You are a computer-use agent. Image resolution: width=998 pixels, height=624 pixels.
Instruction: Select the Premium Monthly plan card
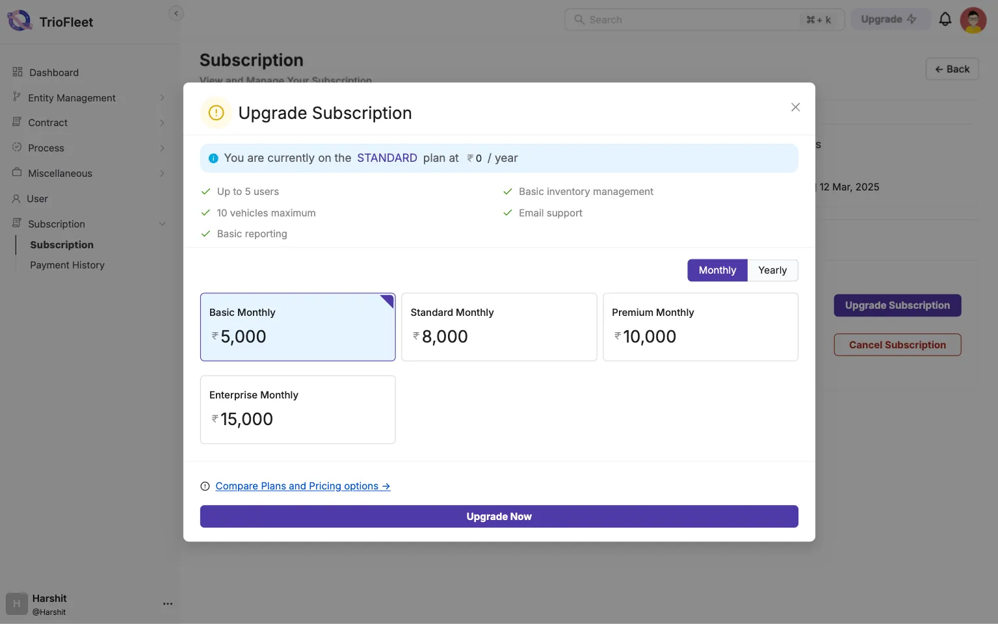pos(700,327)
